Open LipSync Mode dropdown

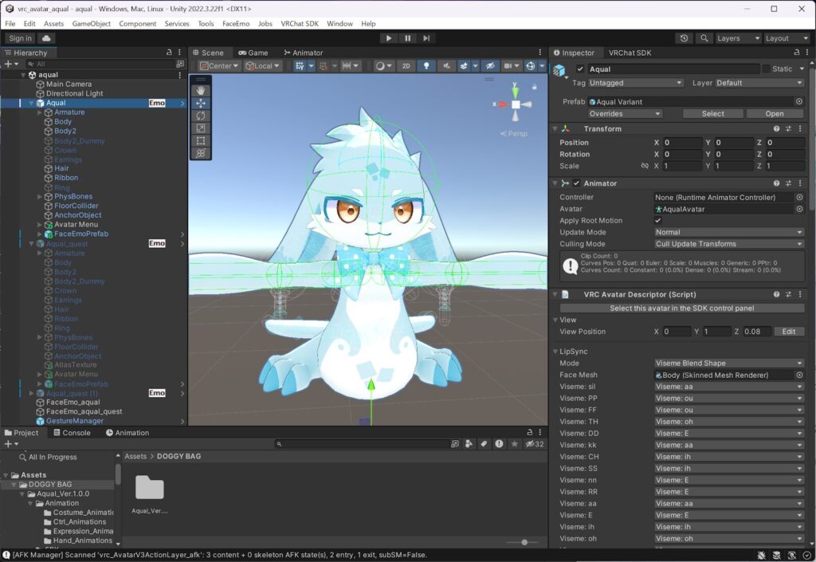click(728, 364)
